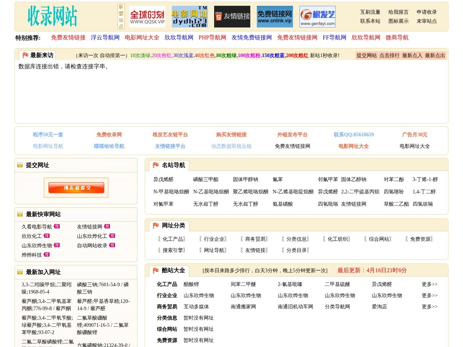Click the 推荐 badge next to 久看电影导航
The image size is (463, 347).
point(57,226)
